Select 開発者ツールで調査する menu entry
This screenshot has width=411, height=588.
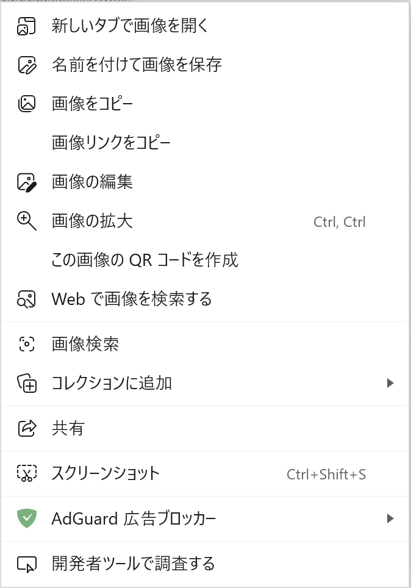(x=133, y=564)
